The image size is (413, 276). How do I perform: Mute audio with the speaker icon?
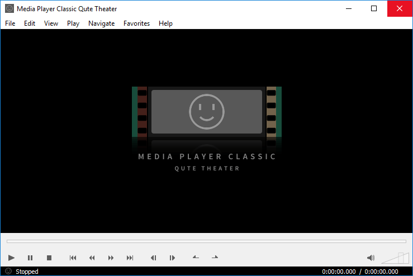coord(370,258)
